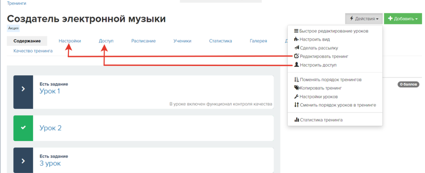The image size is (425, 173).
Task: Click Есть задание label above 3 урок
Action: tap(54, 156)
